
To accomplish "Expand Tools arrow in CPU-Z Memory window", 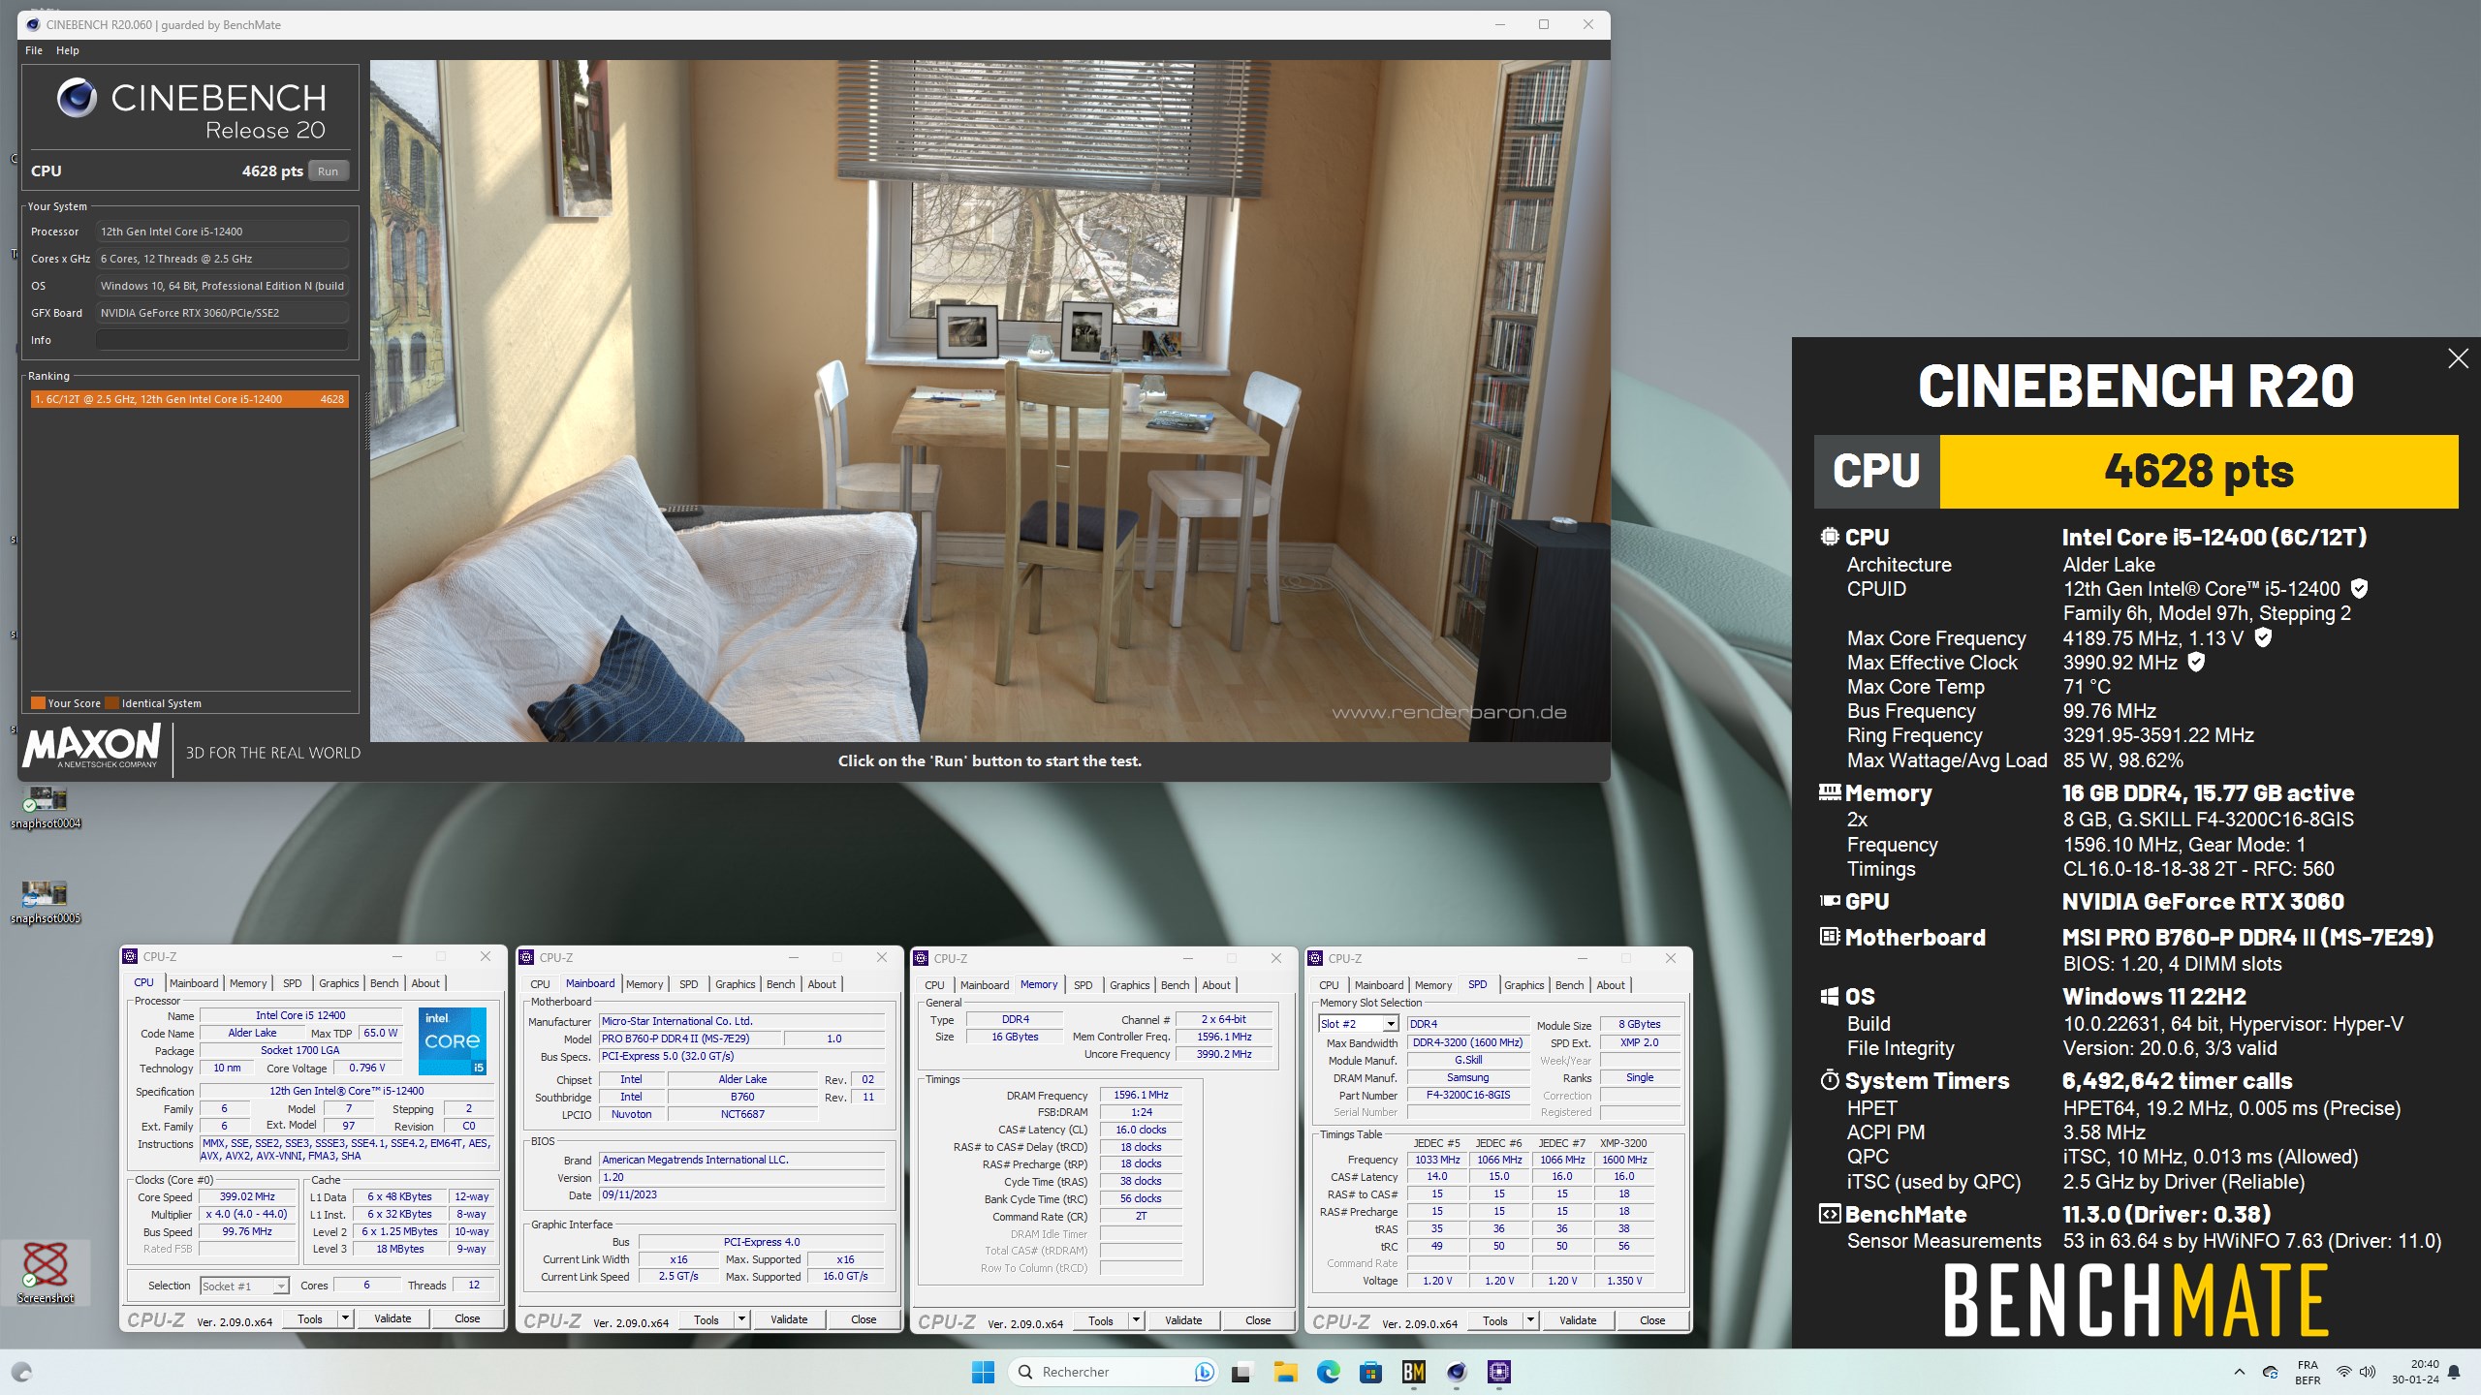I will (x=1136, y=1320).
